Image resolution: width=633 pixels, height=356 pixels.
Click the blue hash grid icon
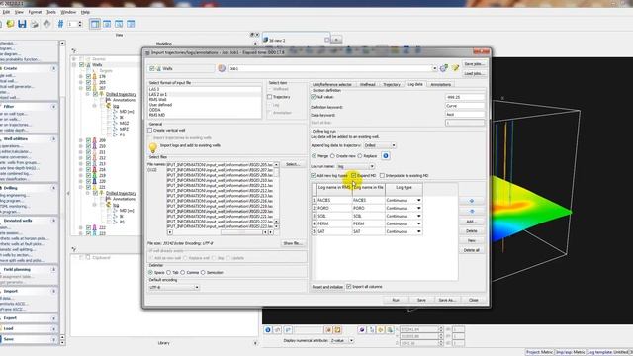click(x=60, y=24)
